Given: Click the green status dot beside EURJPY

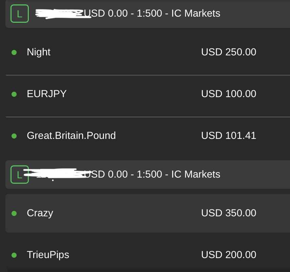Looking at the screenshot, I should (x=14, y=94).
